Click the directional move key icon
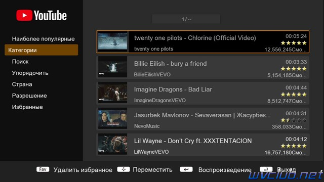 (x=124, y=169)
